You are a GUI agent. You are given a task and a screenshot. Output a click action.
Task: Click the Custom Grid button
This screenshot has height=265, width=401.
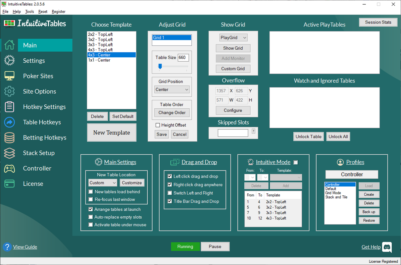(x=233, y=69)
